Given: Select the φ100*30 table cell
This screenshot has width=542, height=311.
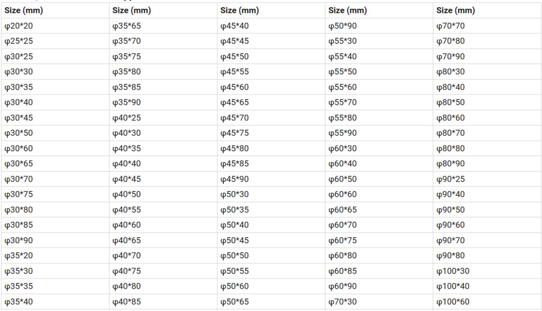Looking at the screenshot, I should (x=487, y=271).
